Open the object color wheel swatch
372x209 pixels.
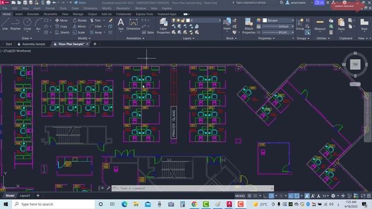pyautogui.click(x=259, y=21)
